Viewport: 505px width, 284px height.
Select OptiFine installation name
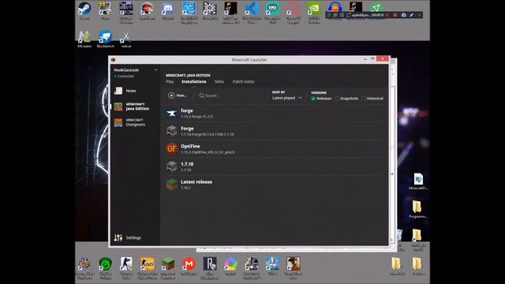tap(190, 146)
